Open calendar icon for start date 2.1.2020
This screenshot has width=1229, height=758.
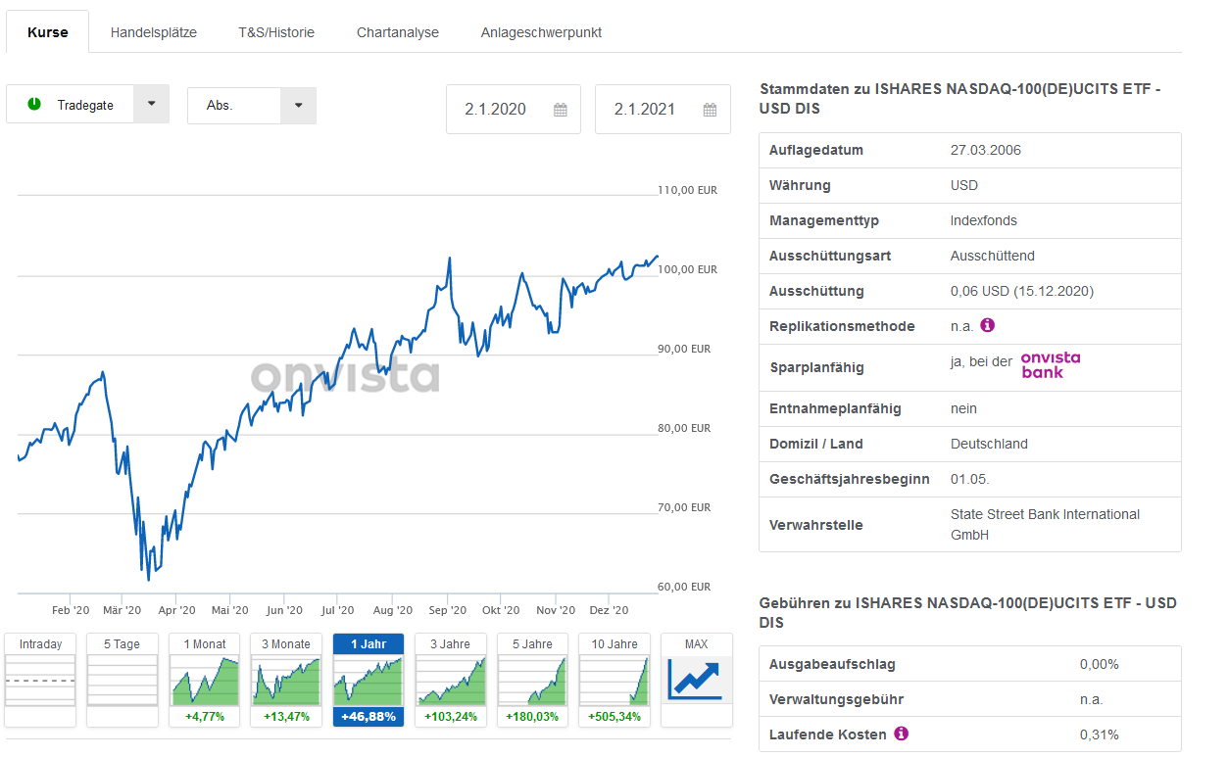coord(561,110)
